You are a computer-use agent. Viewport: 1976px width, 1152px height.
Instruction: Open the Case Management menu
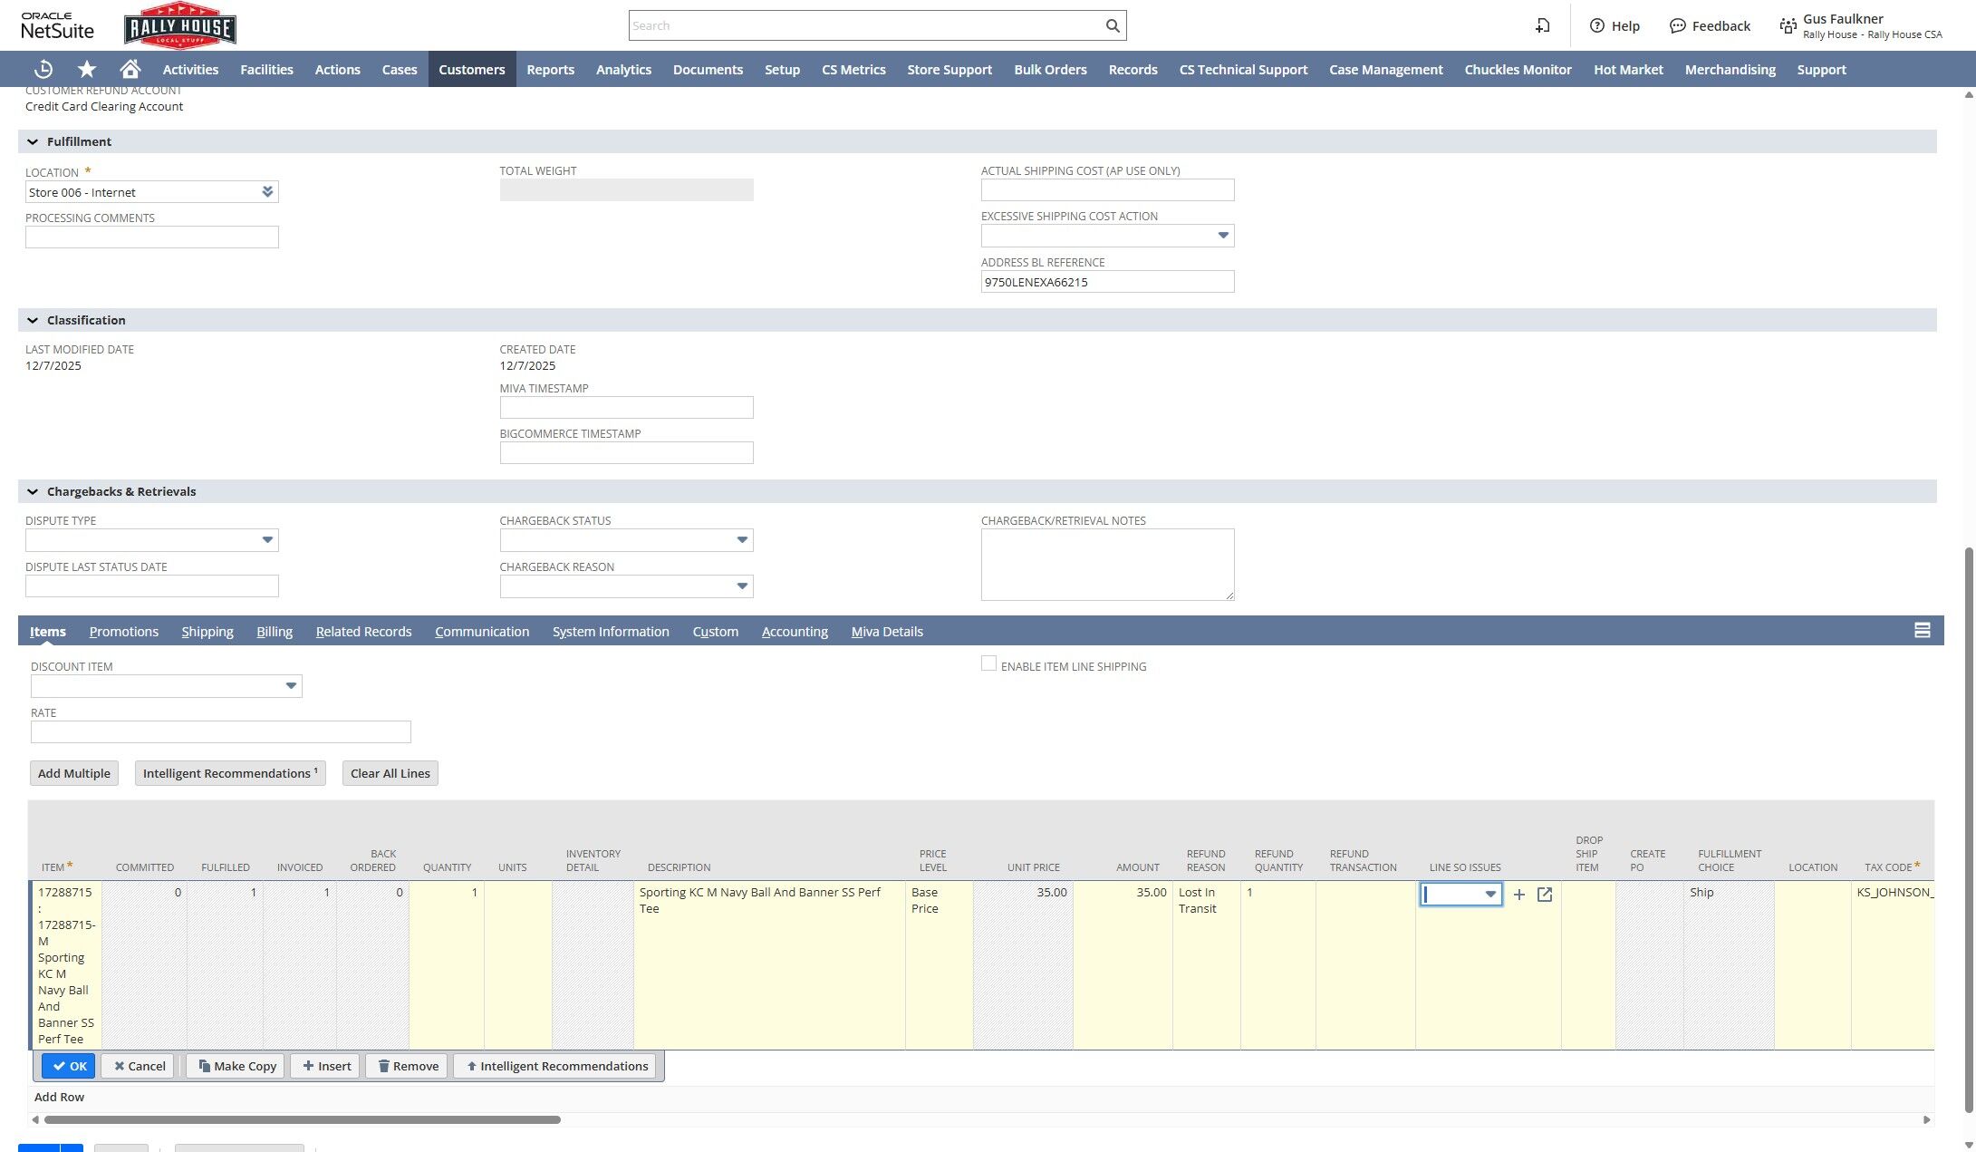click(x=1385, y=69)
